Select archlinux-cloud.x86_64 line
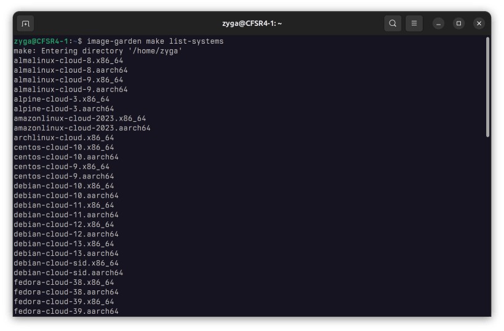The image size is (504, 331). tap(64, 138)
